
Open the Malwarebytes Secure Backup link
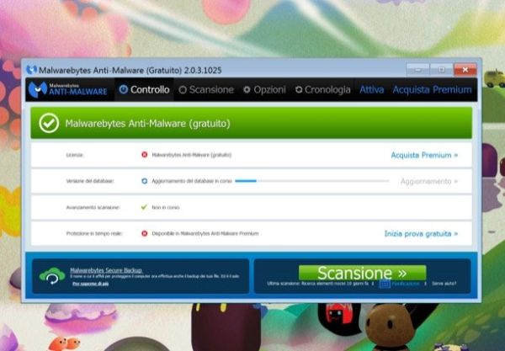[106, 270]
